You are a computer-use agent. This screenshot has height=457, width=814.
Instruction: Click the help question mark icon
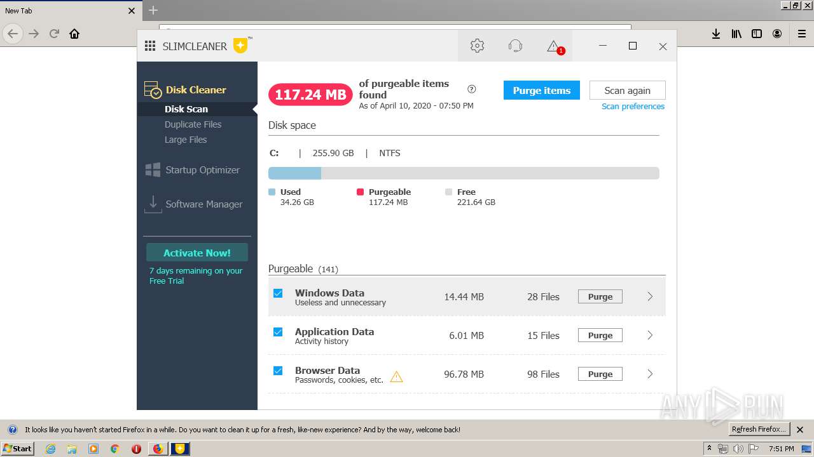471,89
